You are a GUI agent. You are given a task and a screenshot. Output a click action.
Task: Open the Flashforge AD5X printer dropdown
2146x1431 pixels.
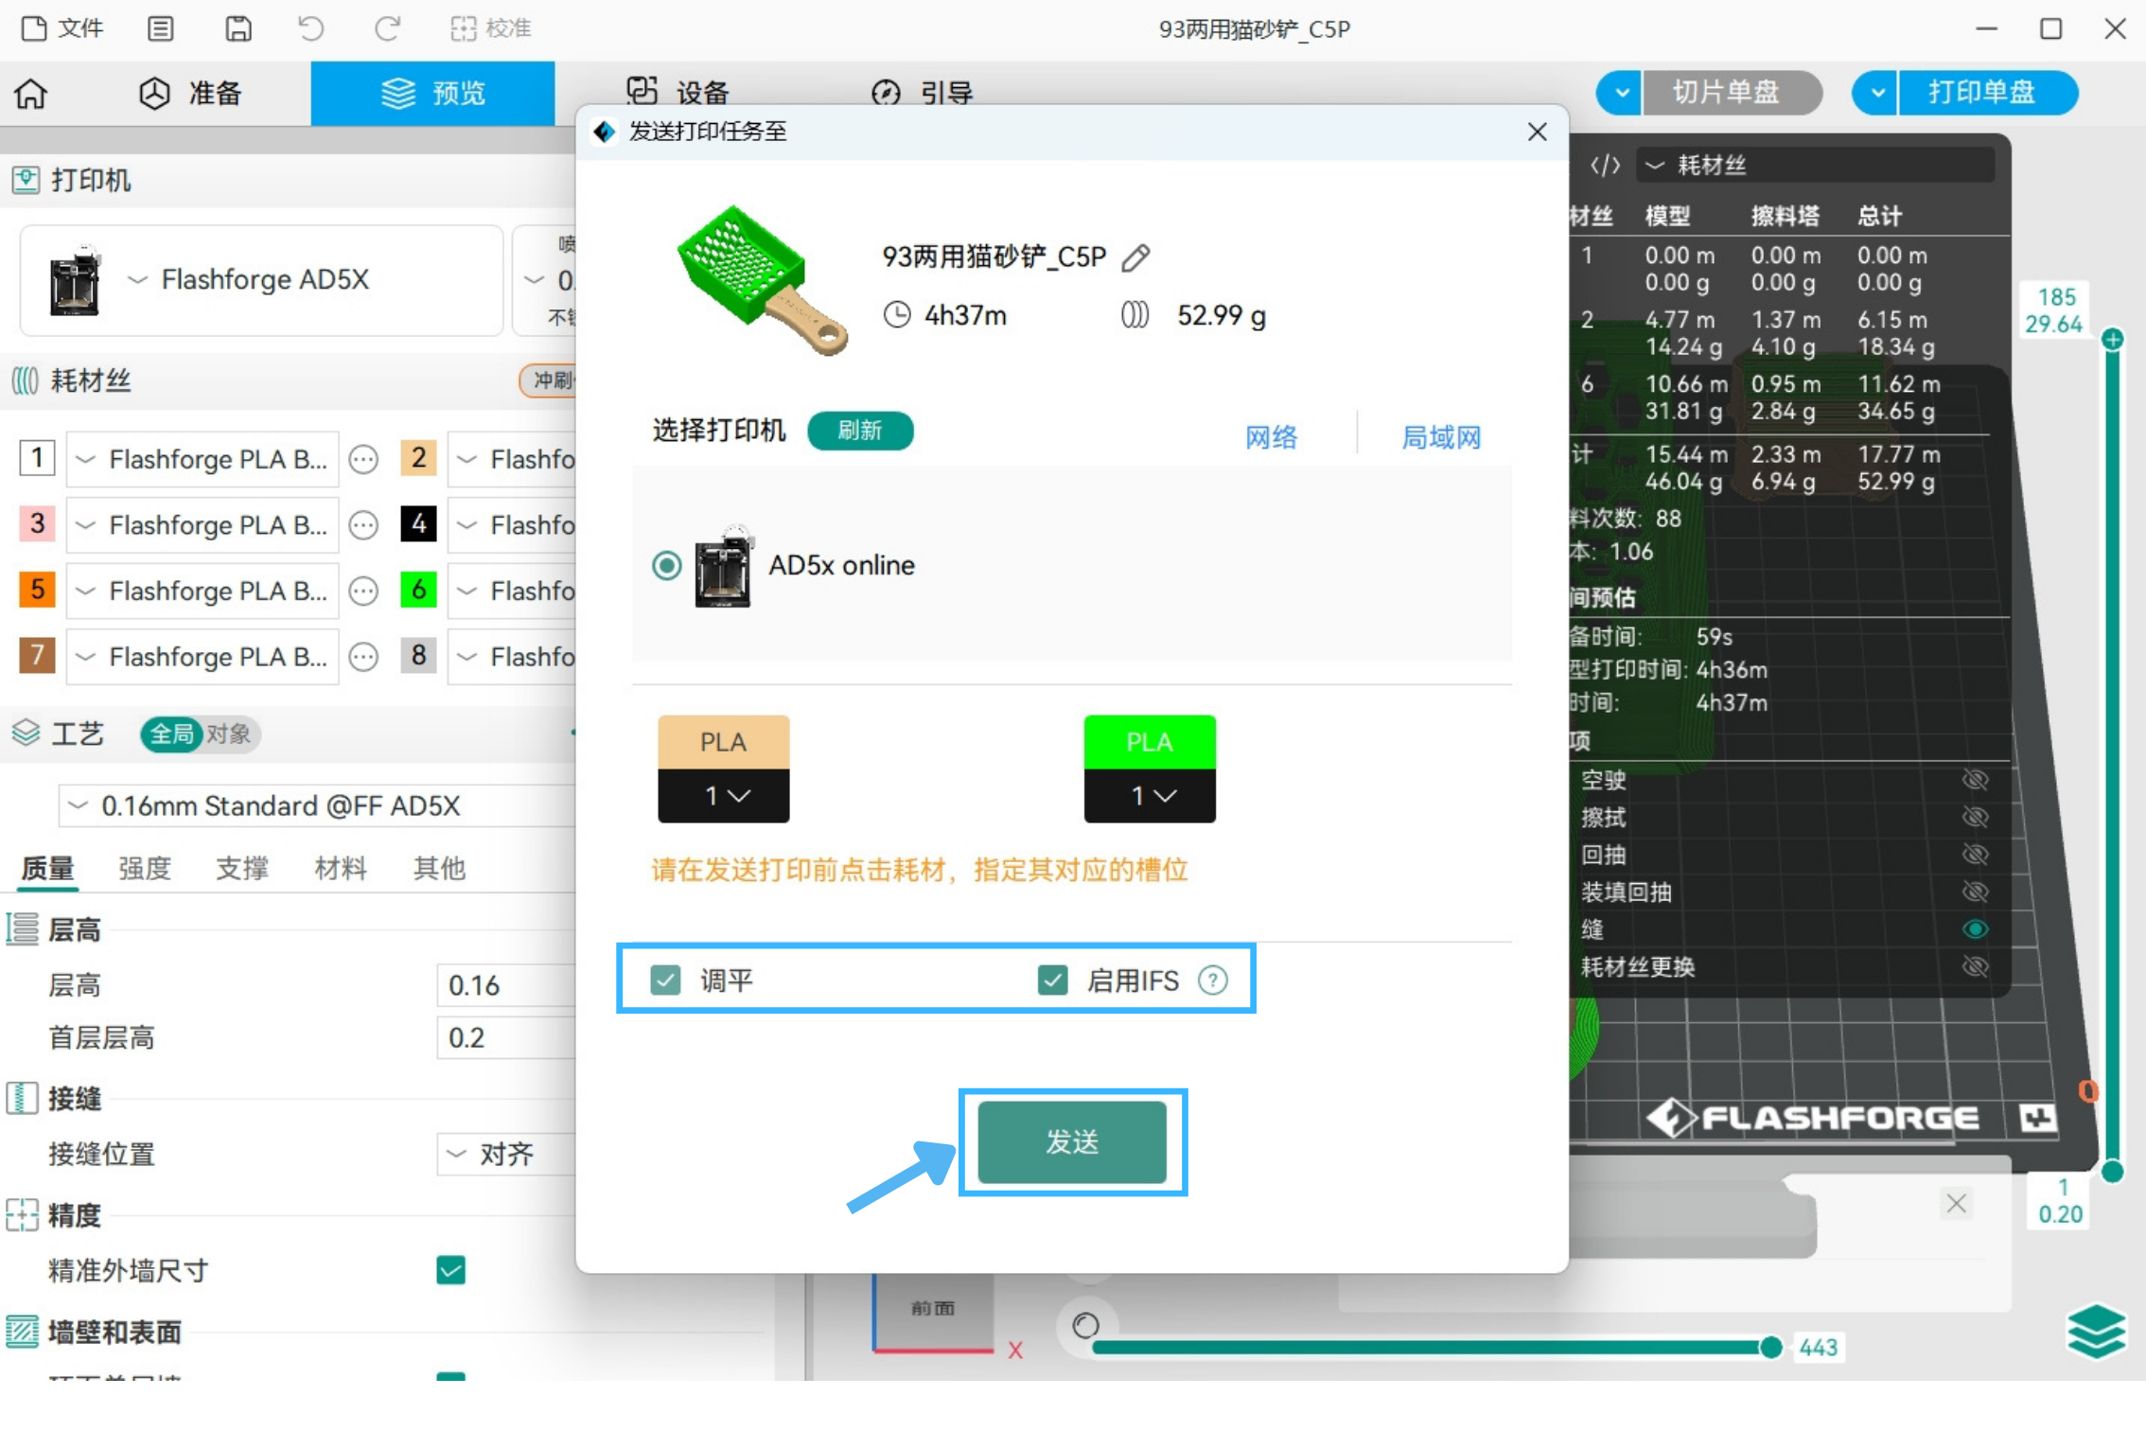coord(261,280)
